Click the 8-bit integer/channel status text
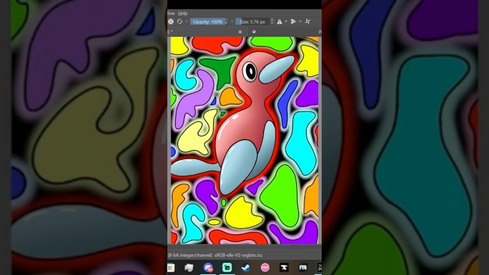This screenshot has height=275, width=489. click(190, 255)
